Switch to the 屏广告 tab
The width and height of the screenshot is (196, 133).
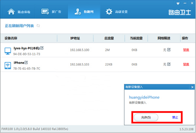click(51, 12)
